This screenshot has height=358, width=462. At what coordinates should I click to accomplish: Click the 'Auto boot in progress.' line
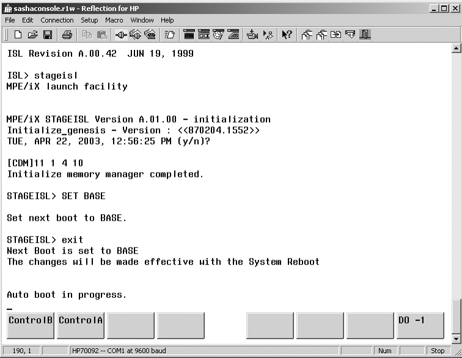67,295
